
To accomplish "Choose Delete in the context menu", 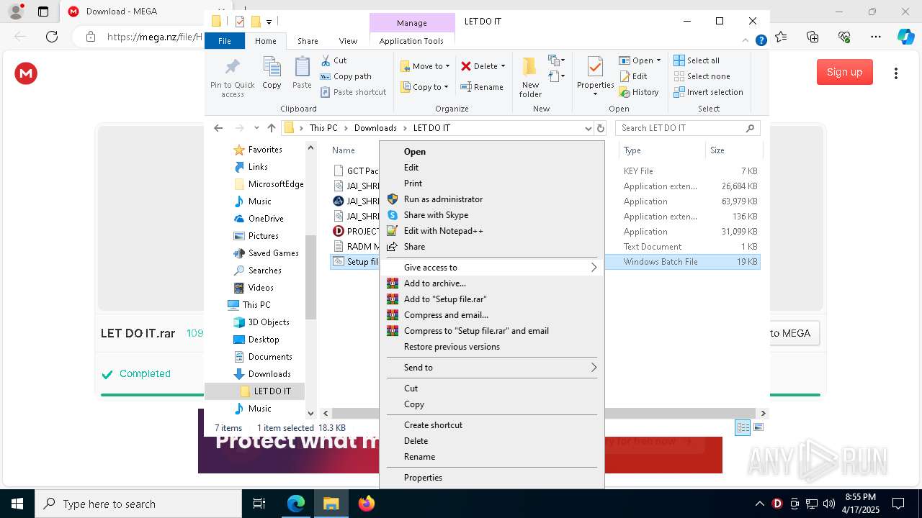I will [x=492, y=441].
